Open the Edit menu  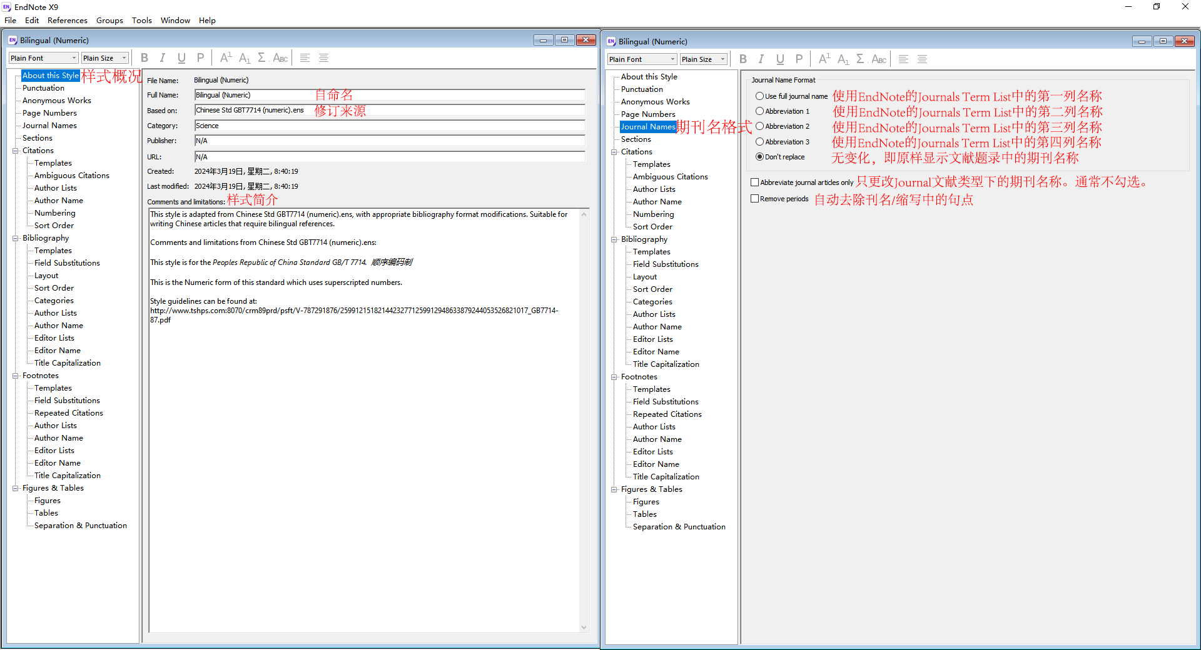point(32,21)
